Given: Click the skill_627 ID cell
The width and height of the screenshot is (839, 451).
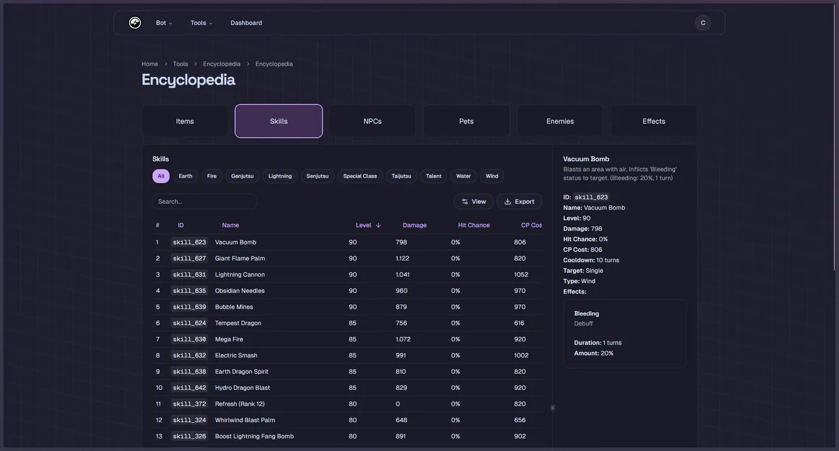Looking at the screenshot, I should pos(189,258).
